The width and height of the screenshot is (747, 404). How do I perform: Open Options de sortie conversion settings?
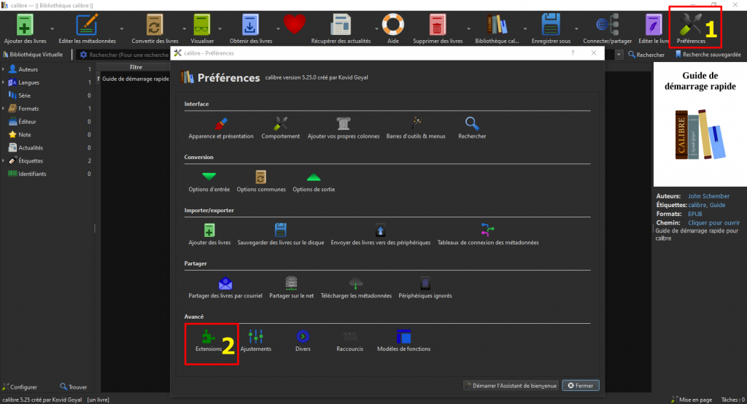coord(314,181)
